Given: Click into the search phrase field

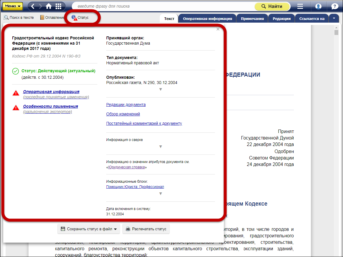Looking at the screenshot, I should (x=162, y=6).
